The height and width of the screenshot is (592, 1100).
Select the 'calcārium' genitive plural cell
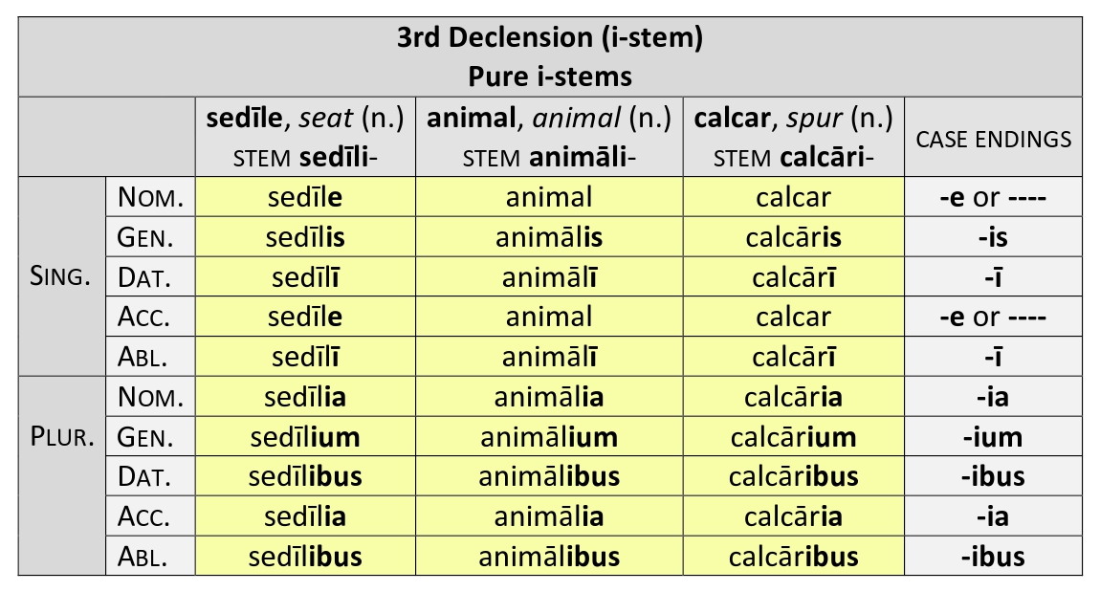coord(793,437)
